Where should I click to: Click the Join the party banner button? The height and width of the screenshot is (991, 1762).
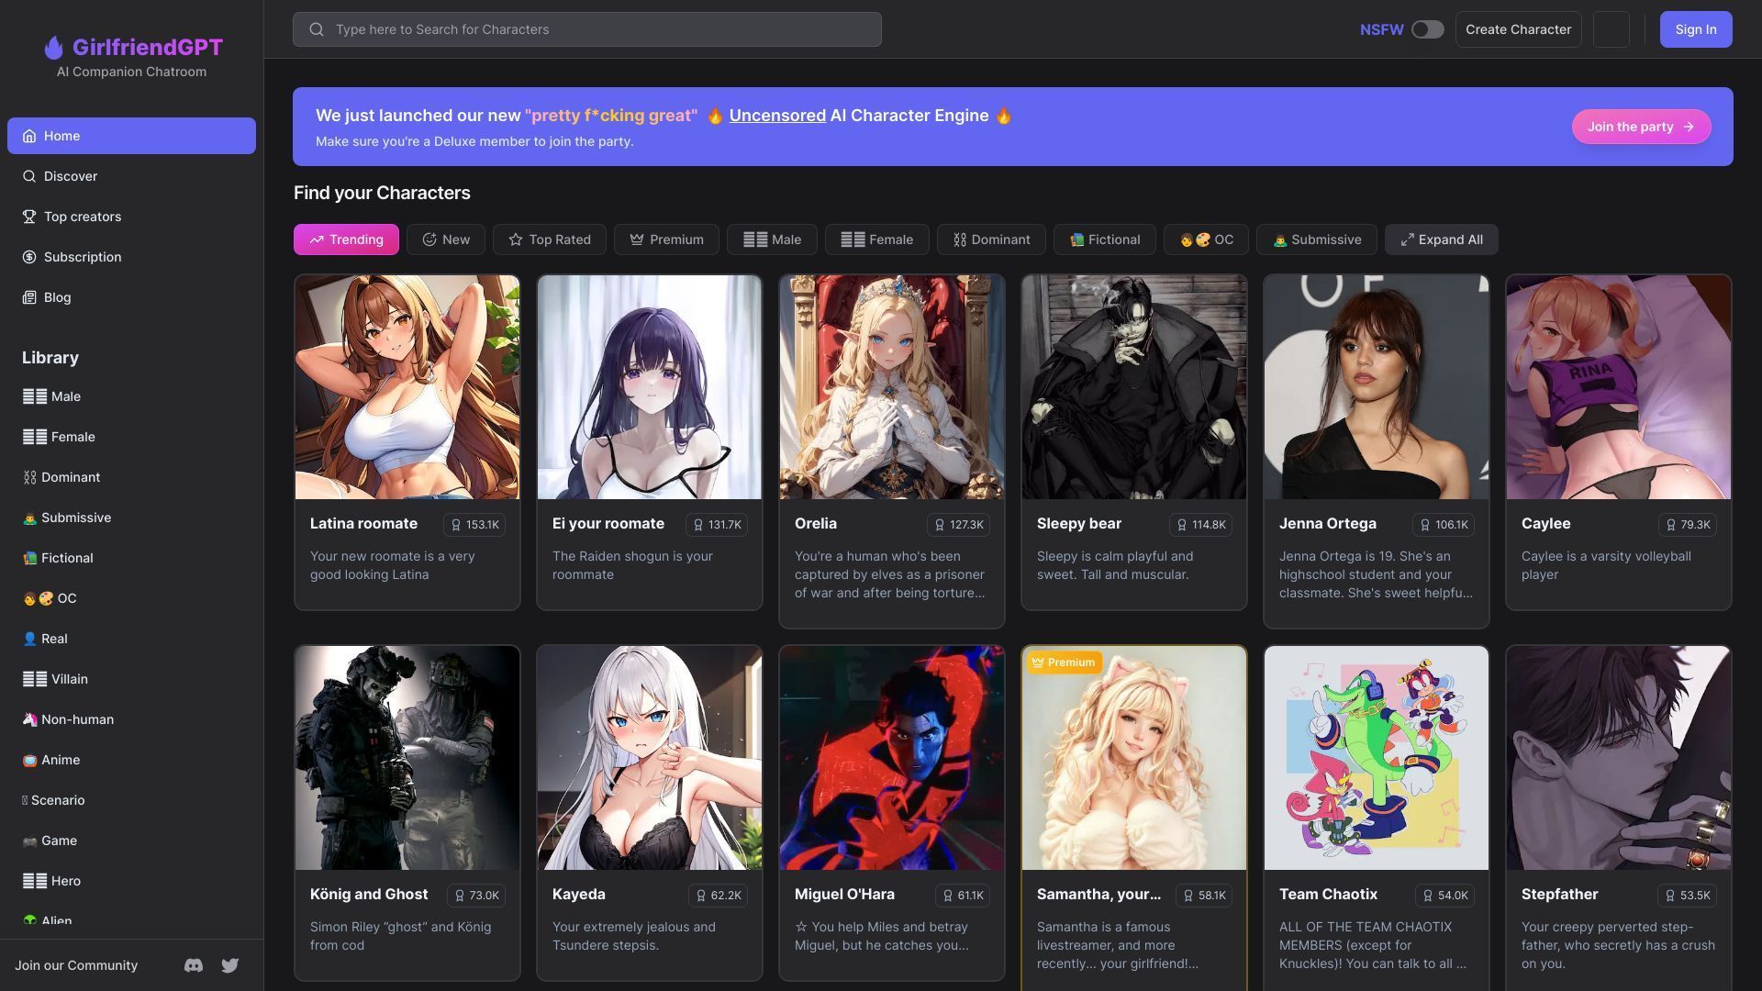pyautogui.click(x=1640, y=127)
